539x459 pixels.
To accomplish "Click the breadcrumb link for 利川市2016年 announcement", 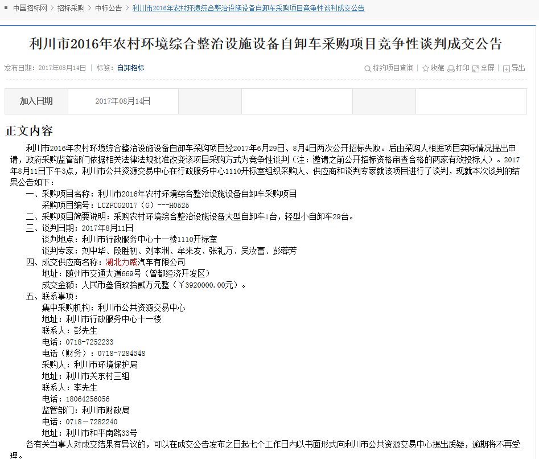I will pyautogui.click(x=249, y=8).
